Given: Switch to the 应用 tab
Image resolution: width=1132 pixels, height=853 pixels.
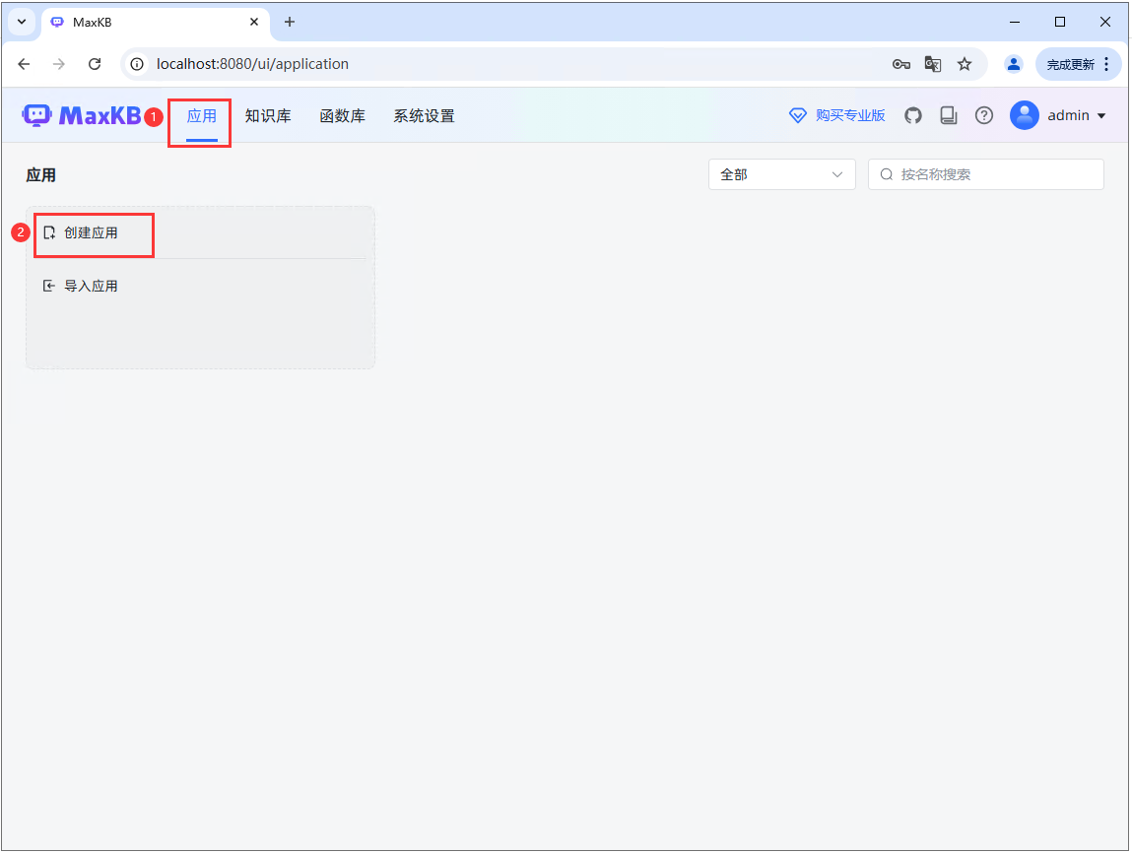Looking at the screenshot, I should [x=201, y=115].
